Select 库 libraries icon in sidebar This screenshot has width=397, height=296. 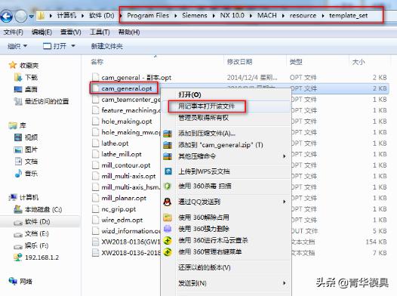pyautogui.click(x=13, y=125)
